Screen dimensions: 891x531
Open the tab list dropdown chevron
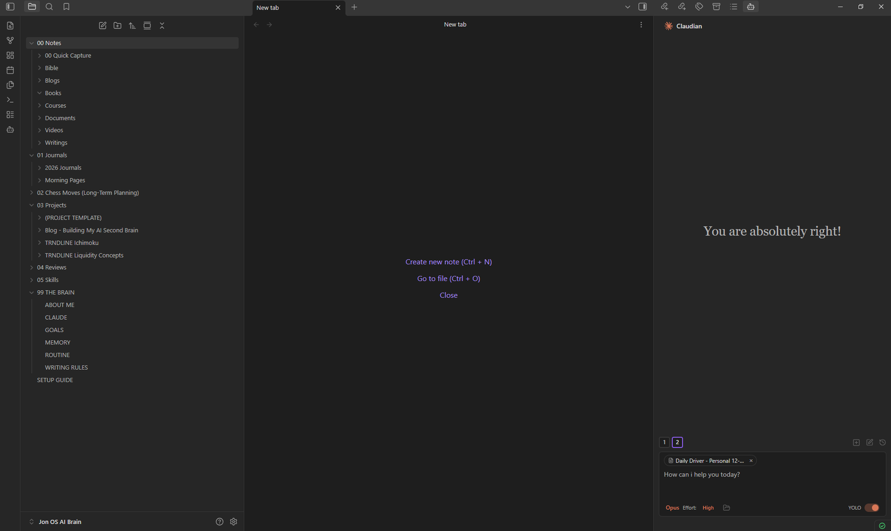point(628,7)
